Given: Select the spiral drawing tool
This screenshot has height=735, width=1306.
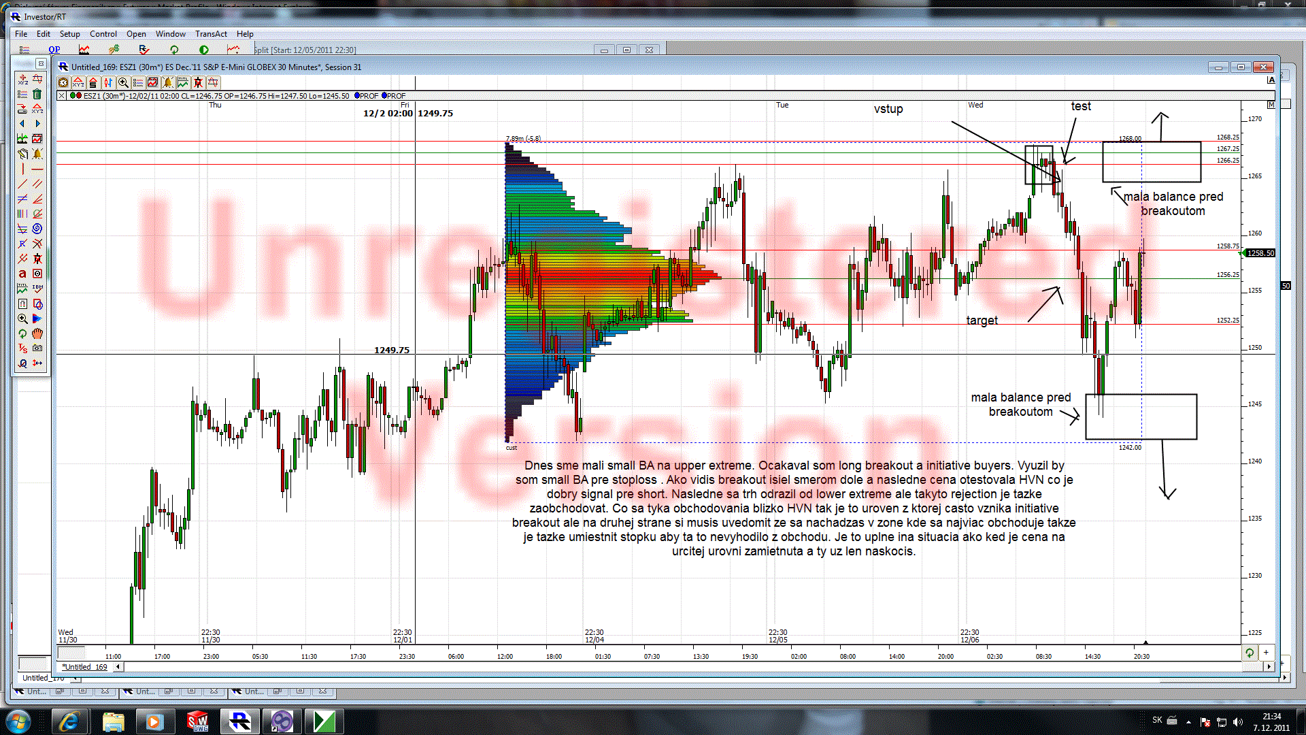Looking at the screenshot, I should [x=37, y=229].
